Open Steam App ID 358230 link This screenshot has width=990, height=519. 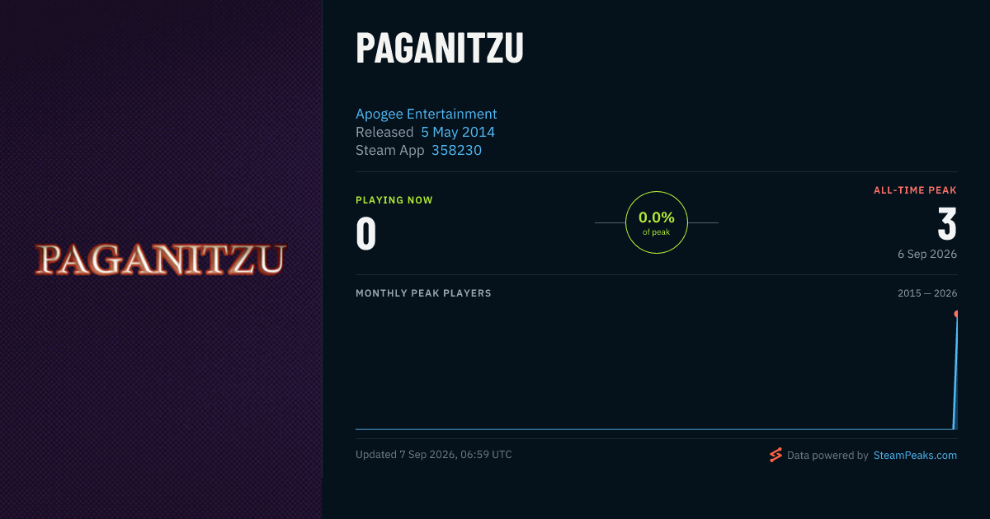pyautogui.click(x=456, y=151)
